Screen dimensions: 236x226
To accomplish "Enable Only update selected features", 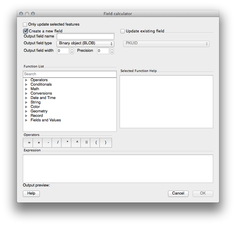I will pyautogui.click(x=25, y=24).
